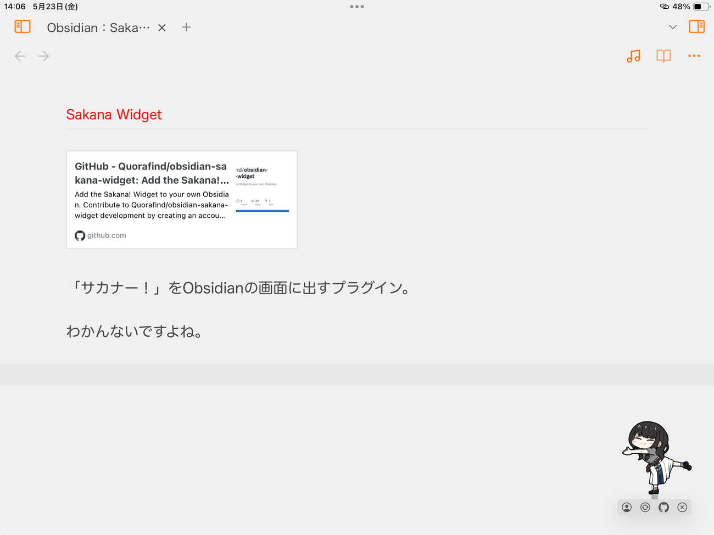Toggle the right sidebar panel
Image resolution: width=714 pixels, height=535 pixels.
click(x=696, y=26)
